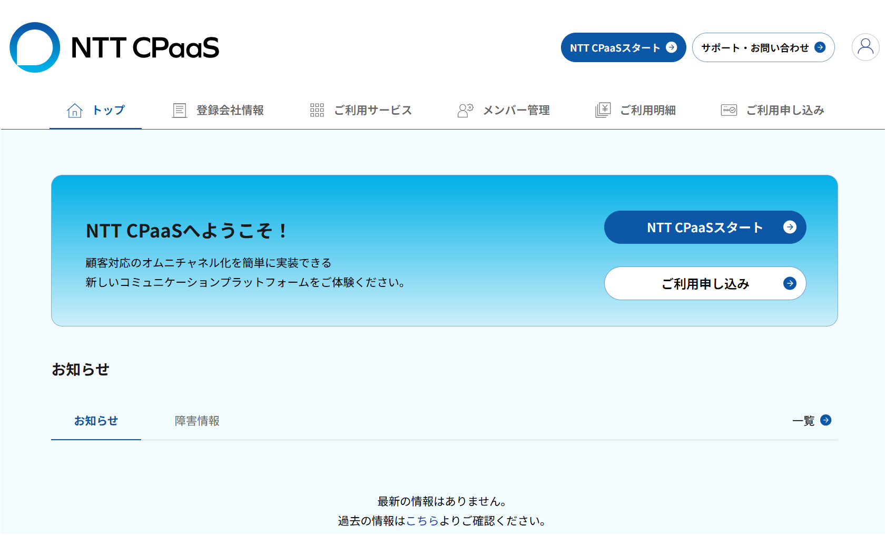Click the home icon beside トップ
The height and width of the screenshot is (535, 886).
pos(75,110)
